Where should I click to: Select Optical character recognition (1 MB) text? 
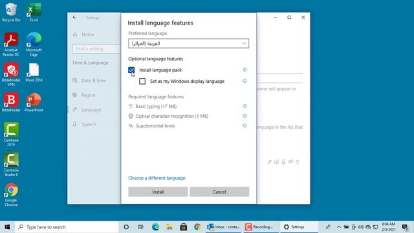click(x=172, y=116)
